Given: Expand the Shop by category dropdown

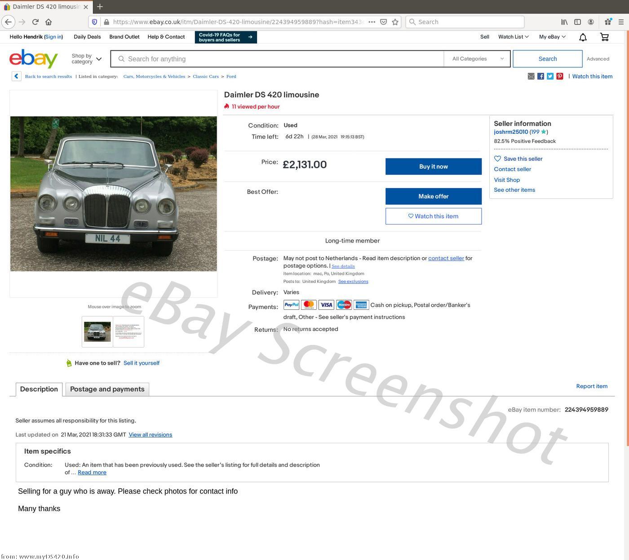Looking at the screenshot, I should 87,59.
